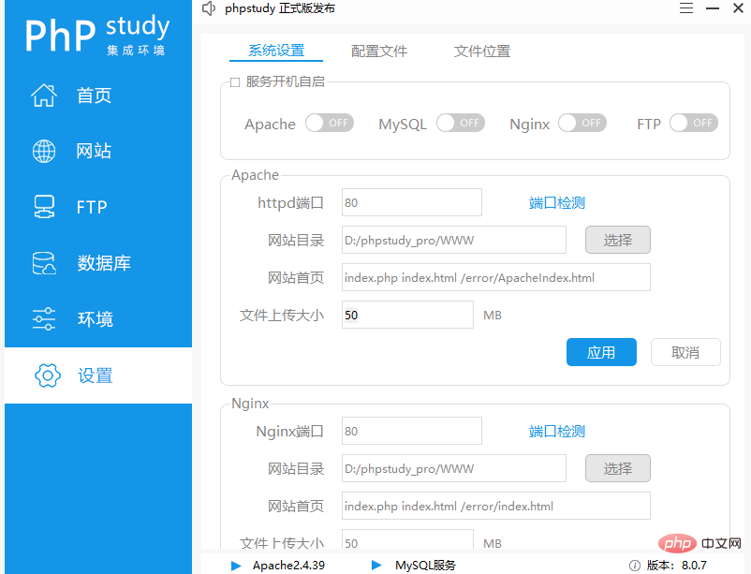Click Apache 网站首页 field
Image resolution: width=751 pixels, height=574 pixels.
pyautogui.click(x=496, y=277)
